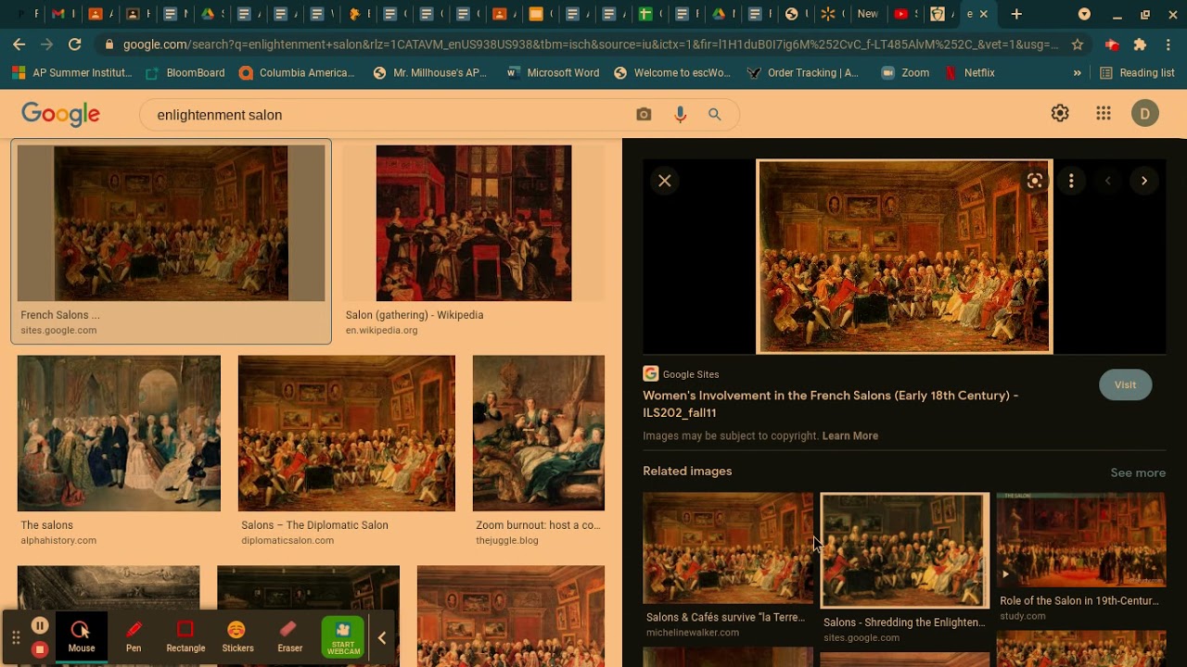The image size is (1187, 667).
Task: Go to next image in preview
Action: (x=1144, y=181)
